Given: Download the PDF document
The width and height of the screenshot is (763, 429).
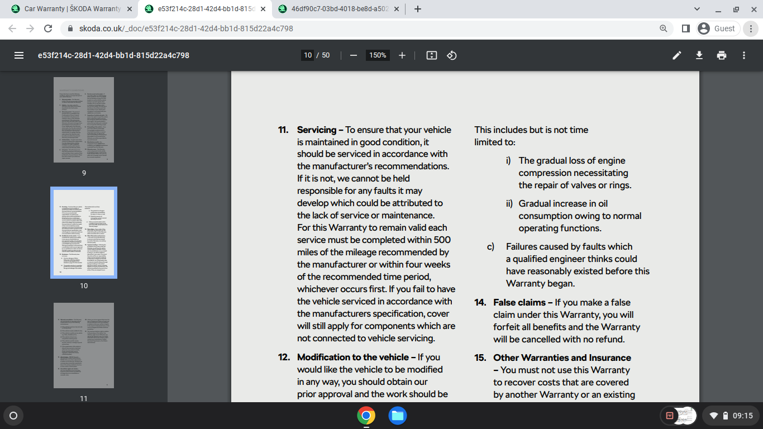Looking at the screenshot, I should [699, 55].
